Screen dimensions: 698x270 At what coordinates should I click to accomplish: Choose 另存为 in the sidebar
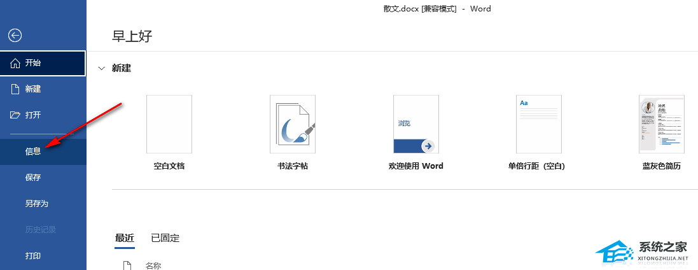(43, 204)
